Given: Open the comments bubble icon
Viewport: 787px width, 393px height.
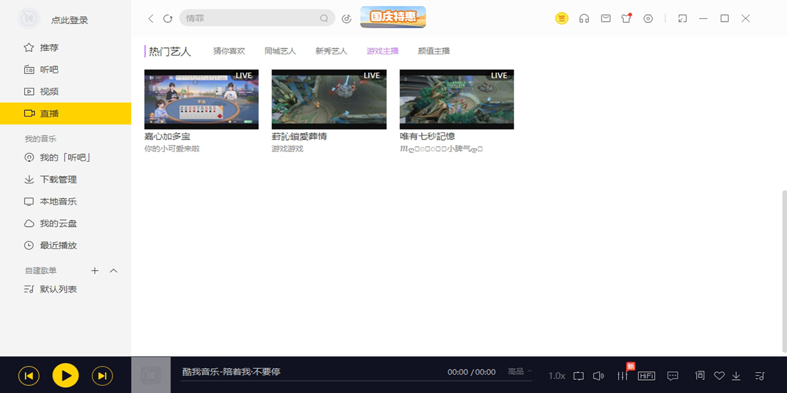Looking at the screenshot, I should click(x=673, y=376).
